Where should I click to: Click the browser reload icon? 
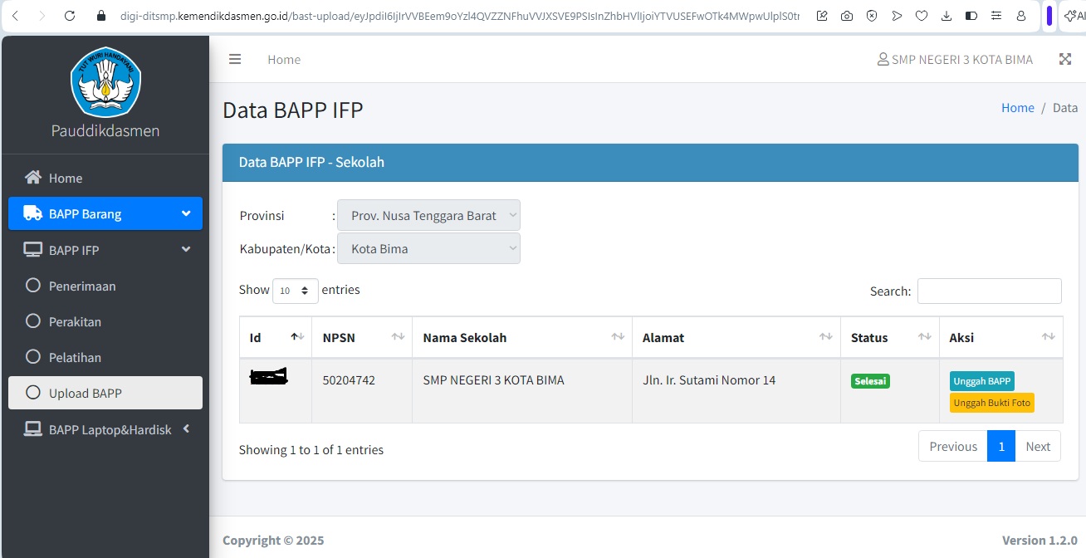click(70, 16)
